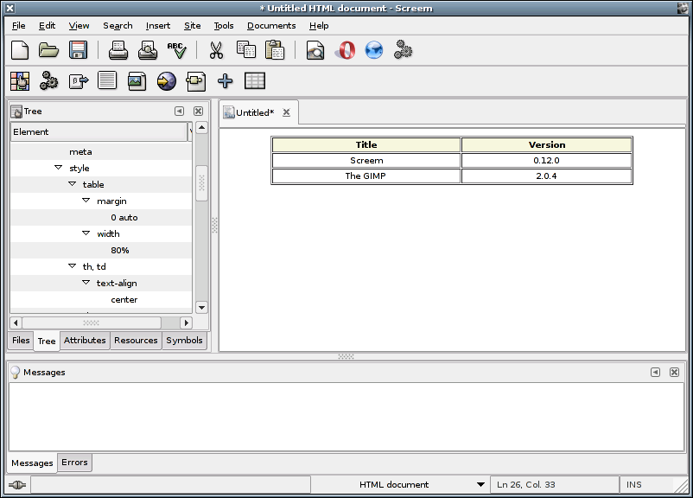The image size is (693, 498).
Task: Close the Messages panel
Action: [x=675, y=373]
